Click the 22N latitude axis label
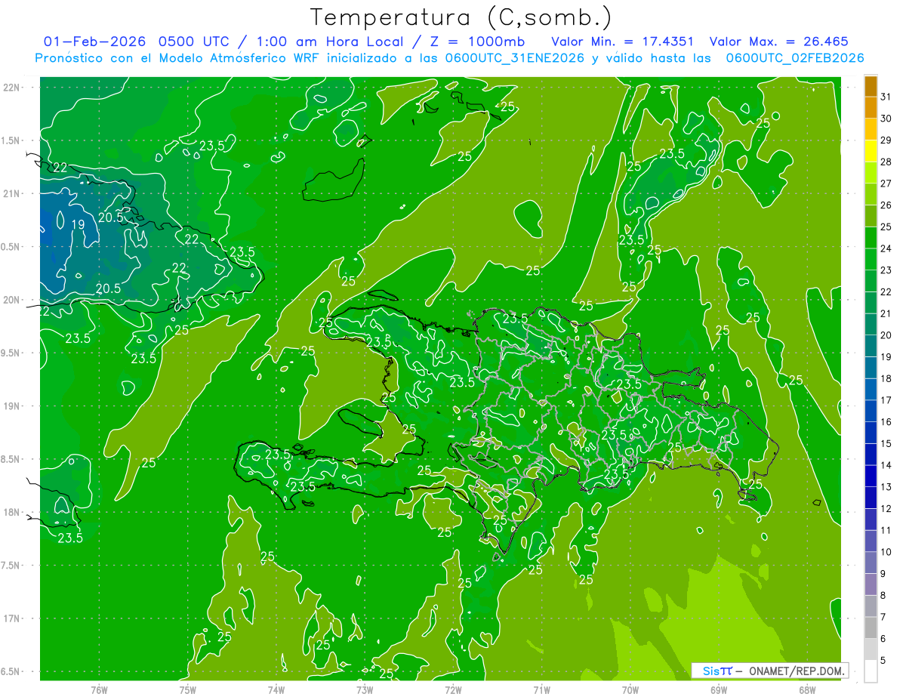Viewport: 906px width, 700px height. click(12, 88)
